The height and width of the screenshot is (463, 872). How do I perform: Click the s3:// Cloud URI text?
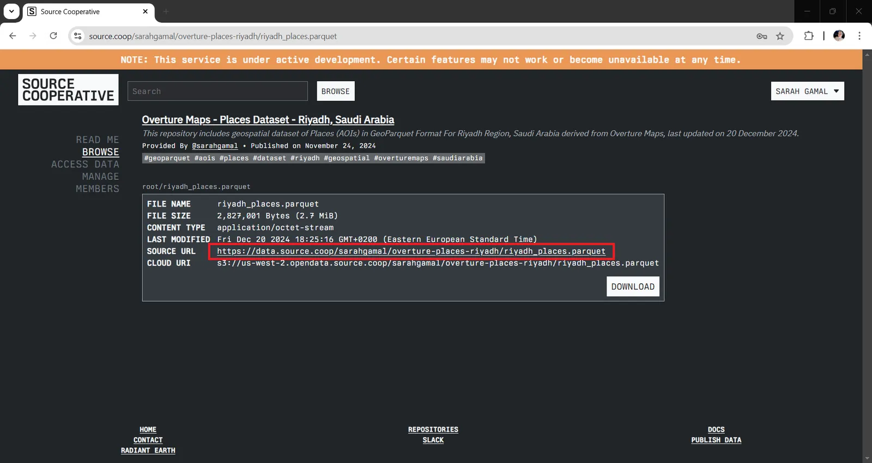point(438,263)
